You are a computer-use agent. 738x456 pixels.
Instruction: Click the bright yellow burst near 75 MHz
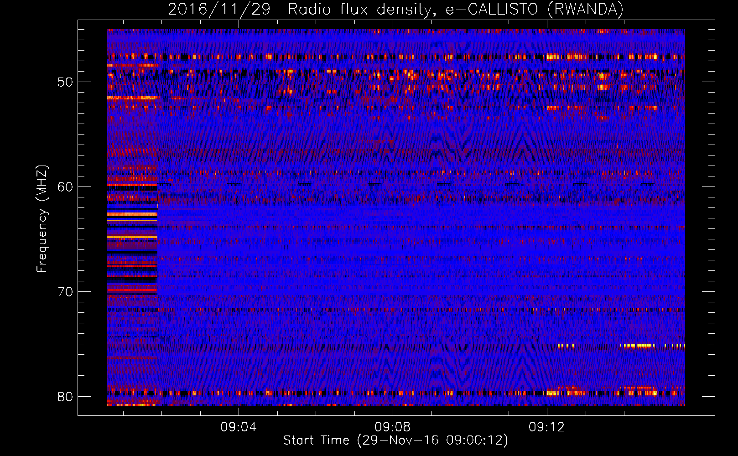point(638,346)
